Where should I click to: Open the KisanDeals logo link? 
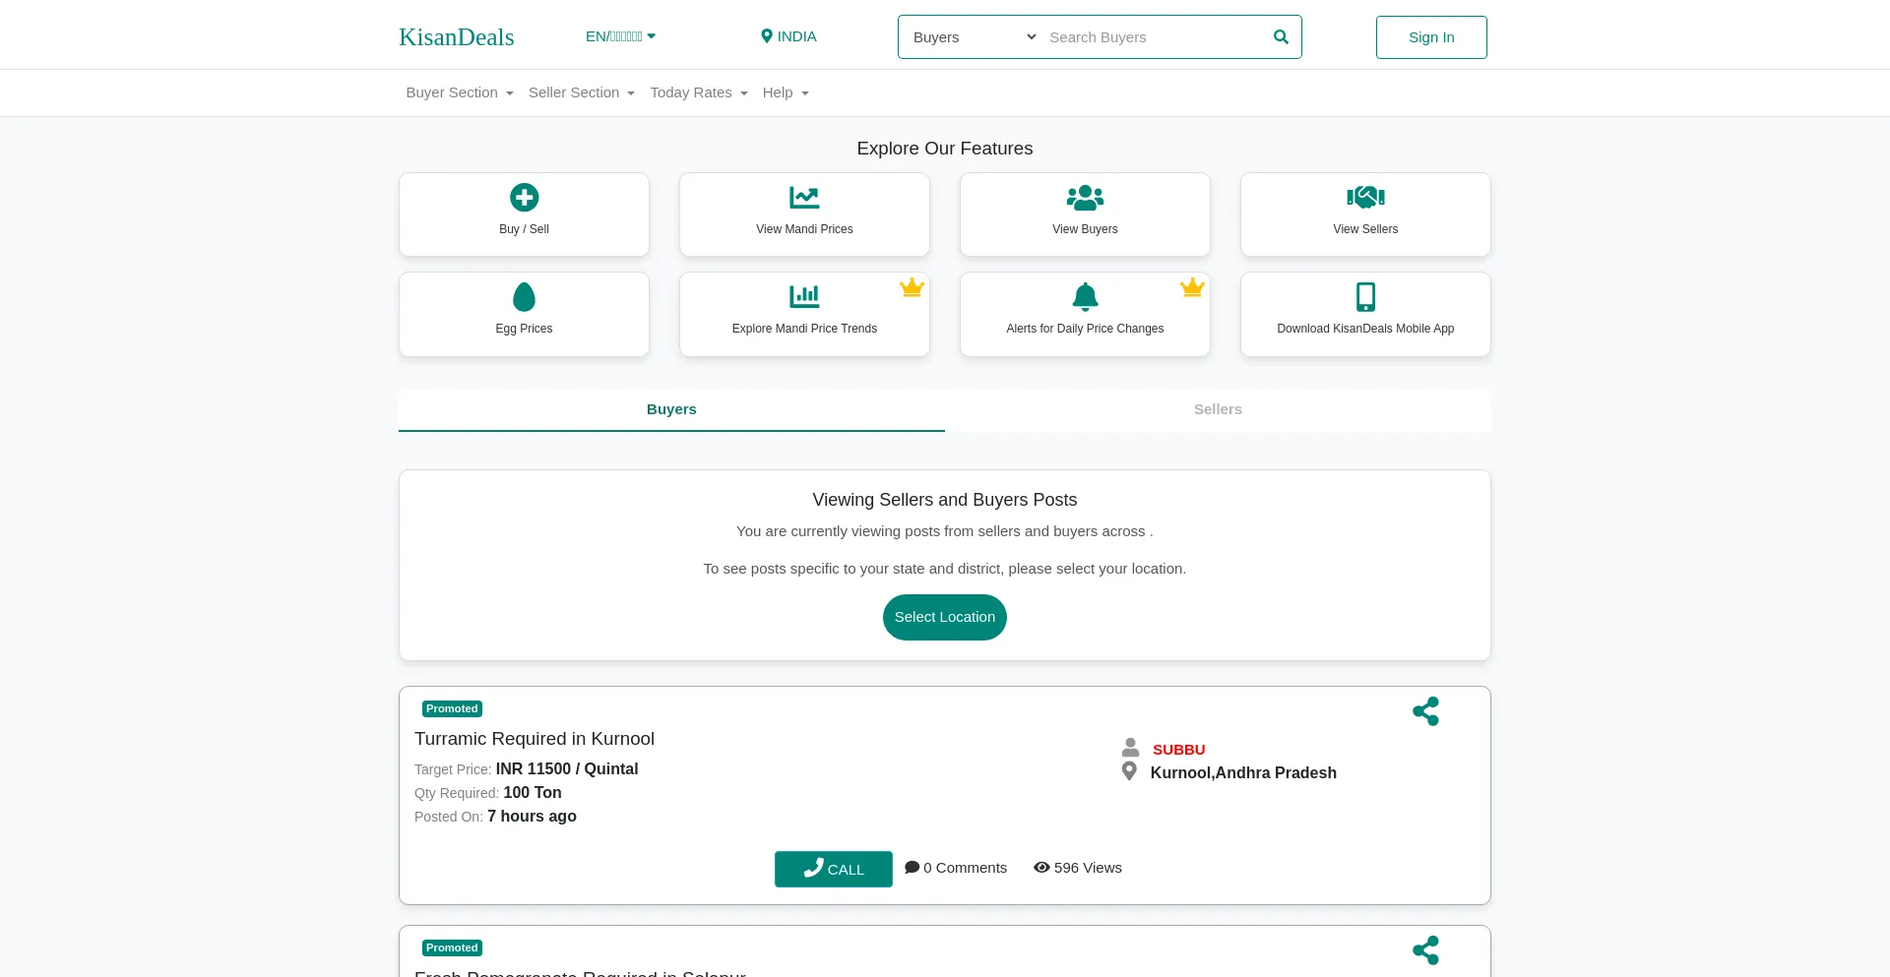tap(457, 37)
